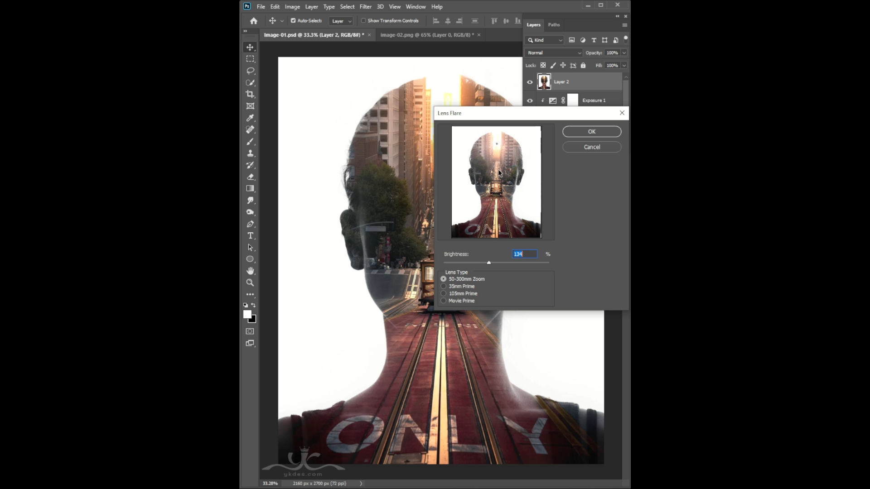This screenshot has width=870, height=489.
Task: Select the Clone Stamp tool
Action: (250, 153)
